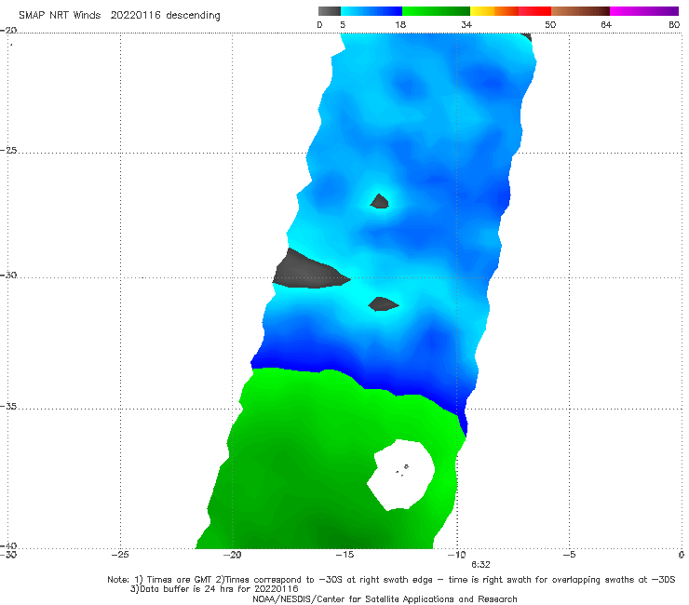Screen dimensions: 689x605
Task: Click the longitude axis label '-10'
Action: point(456,555)
